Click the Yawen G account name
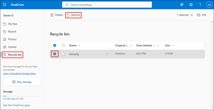This screenshot has width=214, height=110. tap(8, 15)
